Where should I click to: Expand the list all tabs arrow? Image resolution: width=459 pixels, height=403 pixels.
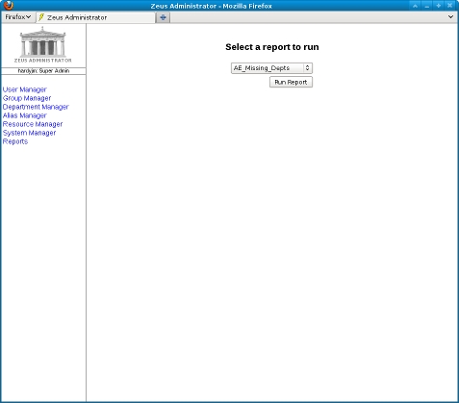click(450, 16)
